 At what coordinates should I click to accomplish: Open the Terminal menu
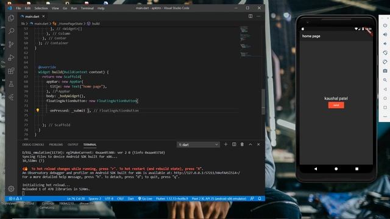87,8
